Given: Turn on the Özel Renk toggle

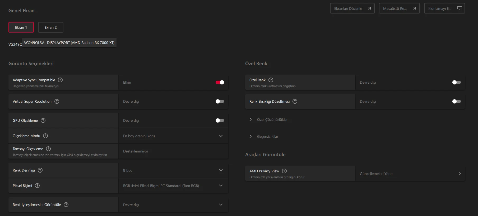Looking at the screenshot, I should [456, 82].
